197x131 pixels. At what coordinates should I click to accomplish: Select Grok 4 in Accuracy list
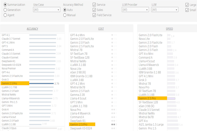5,110
